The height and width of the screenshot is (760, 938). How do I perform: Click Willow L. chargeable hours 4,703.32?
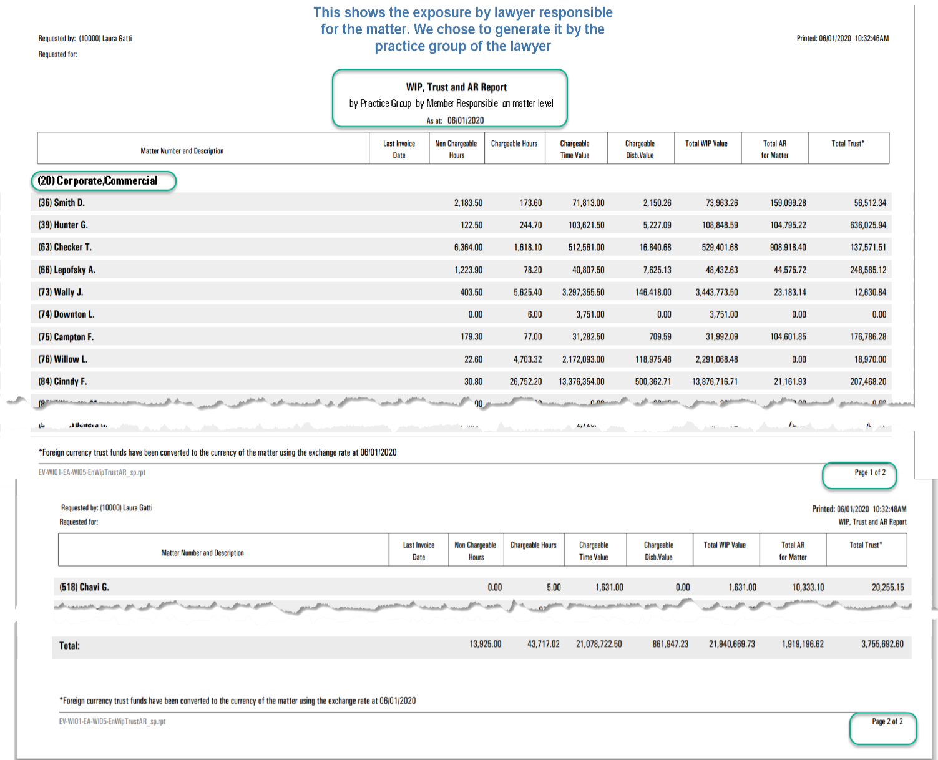click(527, 359)
